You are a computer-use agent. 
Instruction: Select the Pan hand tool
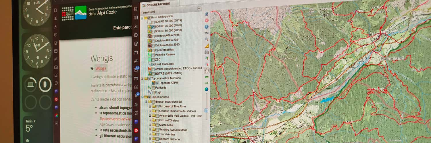[x=206, y=70]
